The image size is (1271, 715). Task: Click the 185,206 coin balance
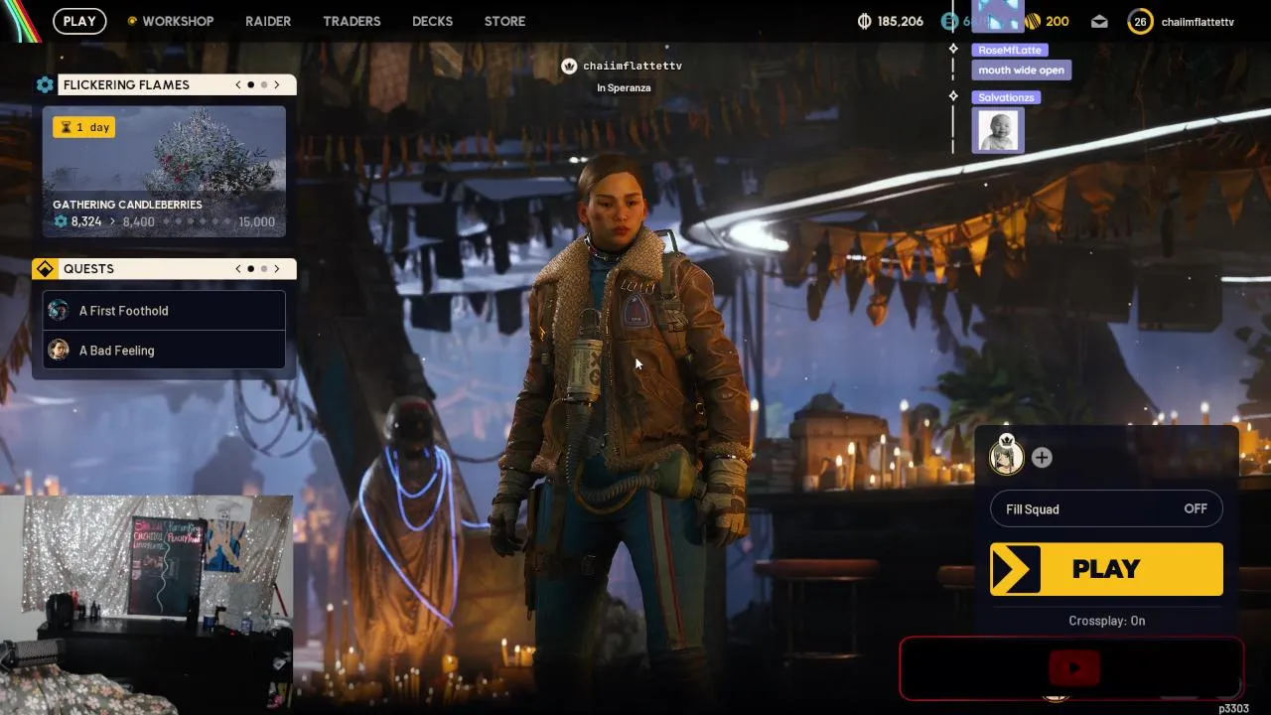point(901,21)
